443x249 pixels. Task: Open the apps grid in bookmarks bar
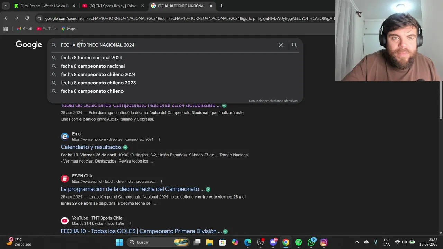point(6,29)
